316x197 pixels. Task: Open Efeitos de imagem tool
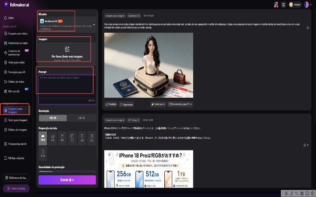(15, 130)
